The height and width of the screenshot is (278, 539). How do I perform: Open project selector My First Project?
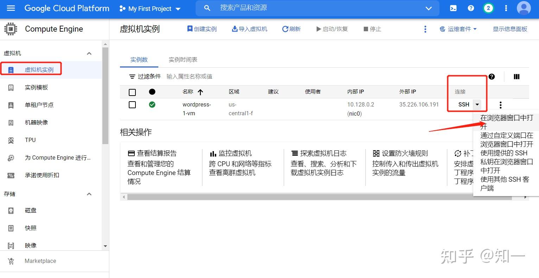point(150,8)
